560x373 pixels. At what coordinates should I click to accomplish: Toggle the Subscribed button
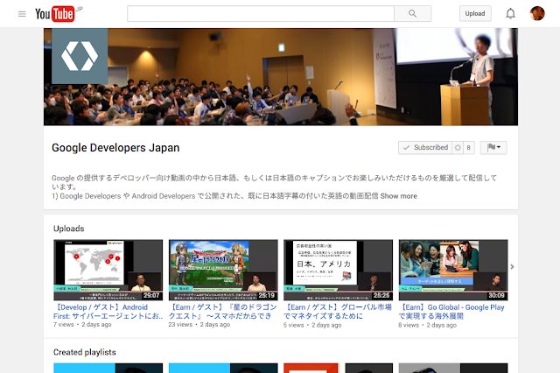pos(425,148)
